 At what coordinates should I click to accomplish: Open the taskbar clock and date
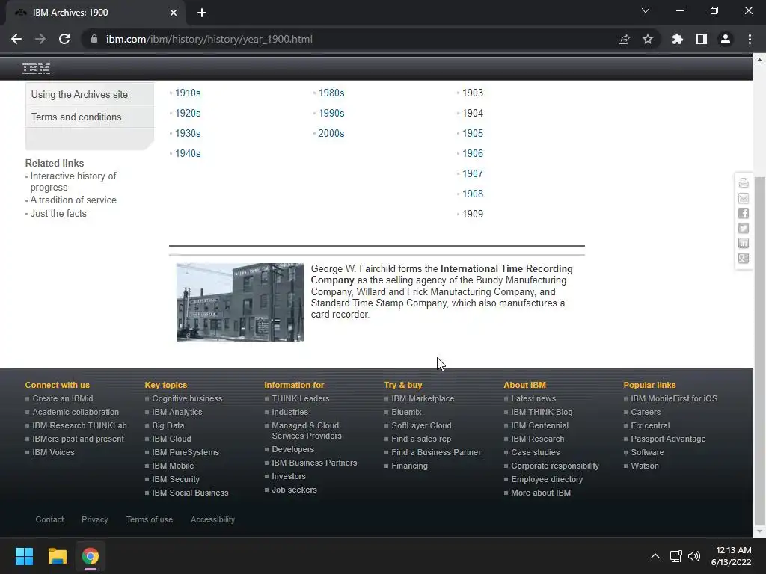click(731, 556)
